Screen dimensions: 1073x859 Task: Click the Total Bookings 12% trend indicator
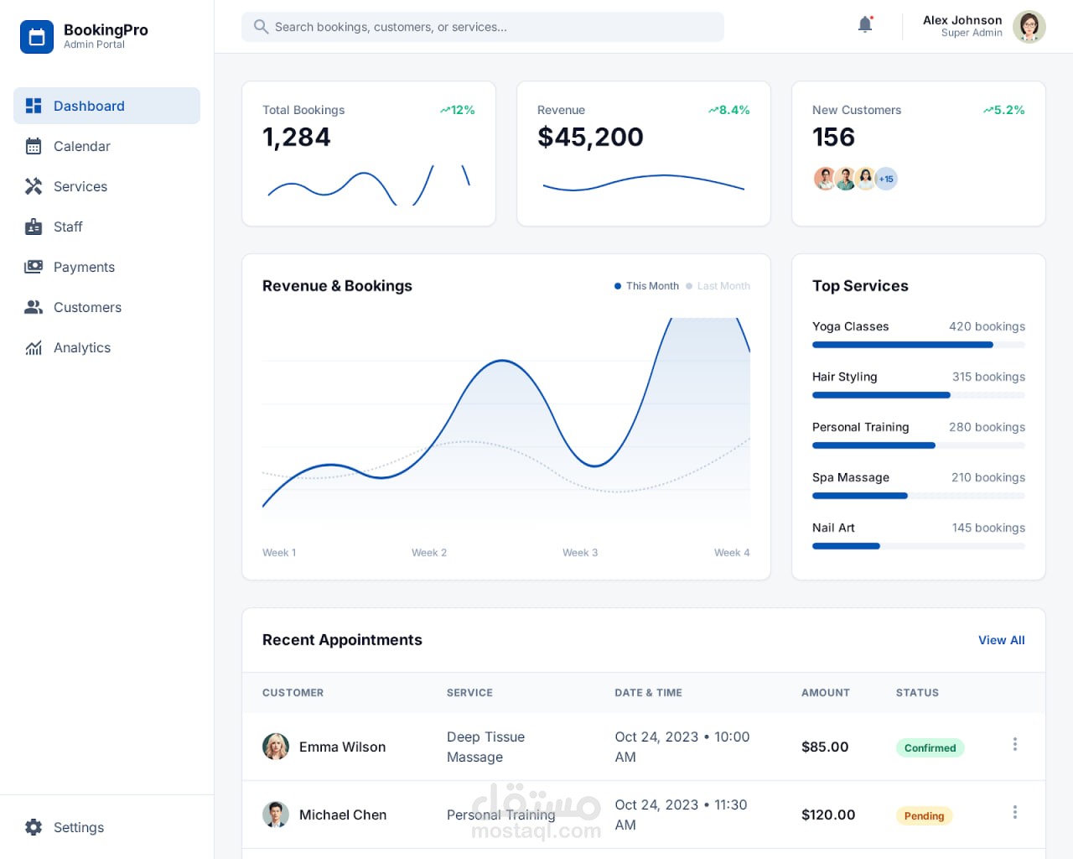coord(457,110)
